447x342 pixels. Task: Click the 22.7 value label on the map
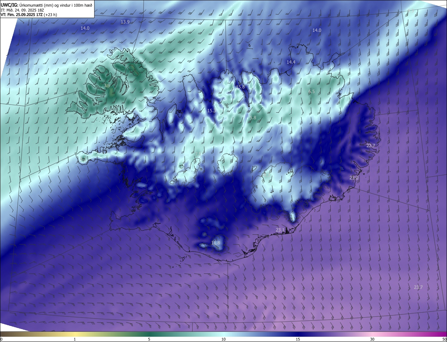tap(371, 145)
